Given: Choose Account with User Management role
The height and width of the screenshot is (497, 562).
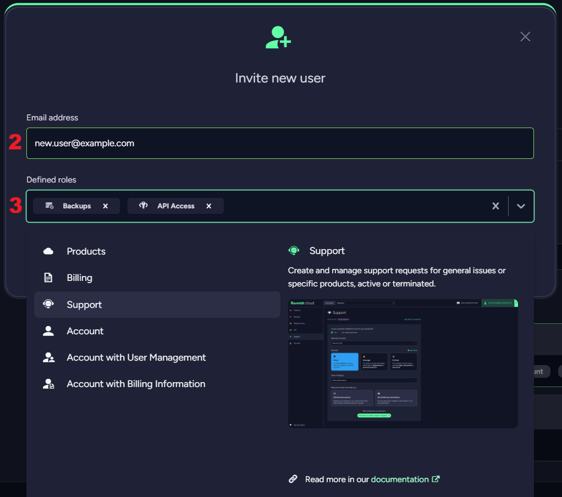Looking at the screenshot, I should coord(136,357).
